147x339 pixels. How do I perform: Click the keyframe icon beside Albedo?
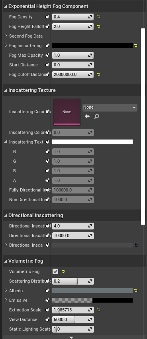pyautogui.click(x=47, y=291)
